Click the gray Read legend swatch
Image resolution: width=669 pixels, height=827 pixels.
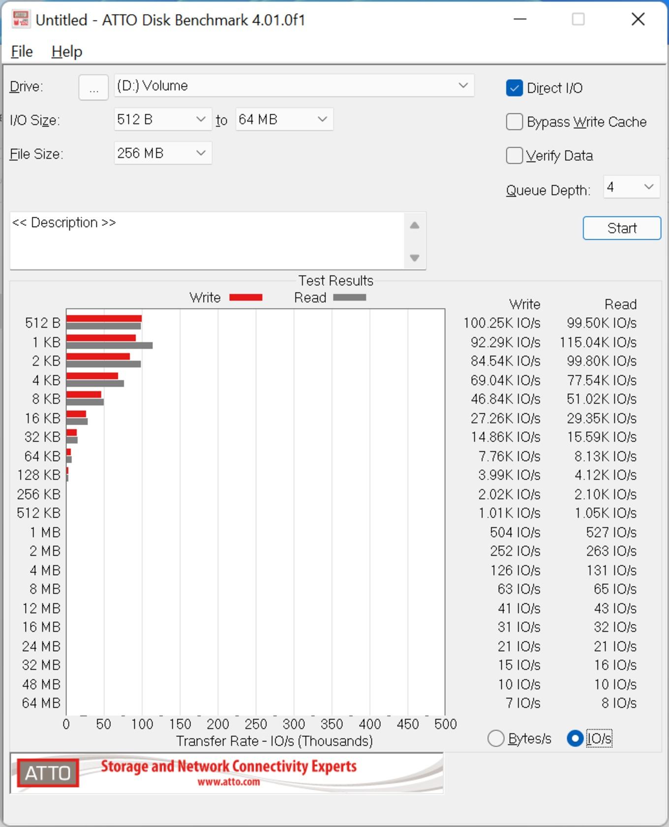click(x=350, y=298)
